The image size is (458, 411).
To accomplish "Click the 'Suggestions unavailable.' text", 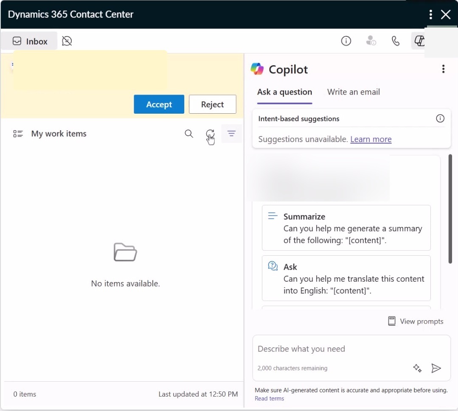I will 303,139.
